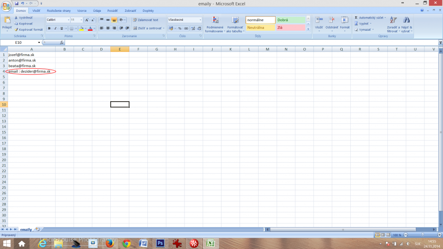Toggle italic formatting
443x249 pixels.
(x=55, y=28)
